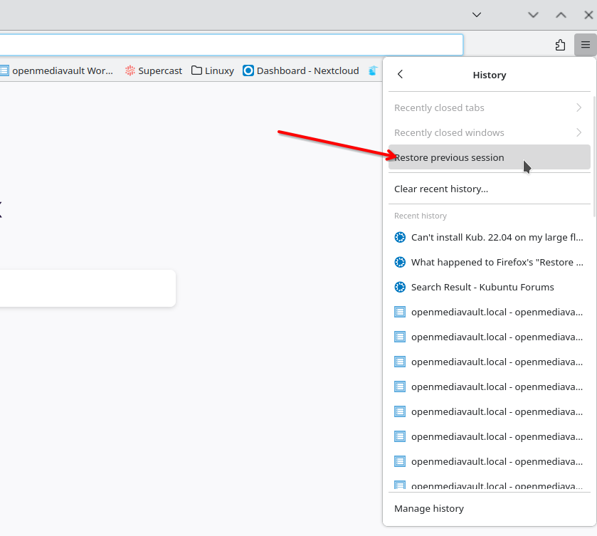Screen dimensions: 597x536
Task: Click the search box on the new tab page
Action: (x=85, y=288)
